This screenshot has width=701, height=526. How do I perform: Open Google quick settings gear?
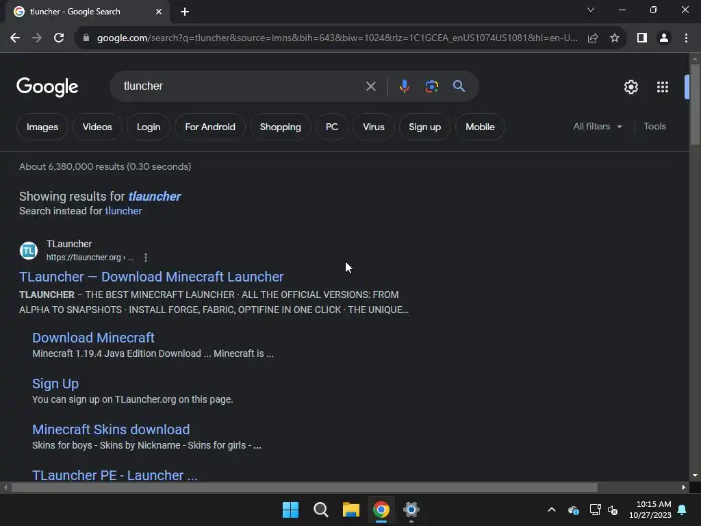tap(630, 87)
